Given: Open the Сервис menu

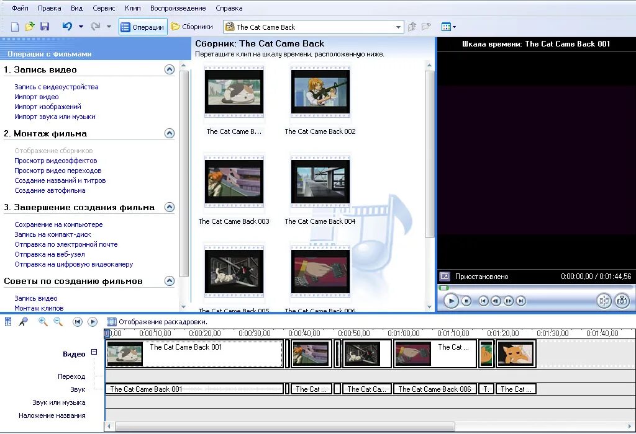Looking at the screenshot, I should (x=104, y=8).
